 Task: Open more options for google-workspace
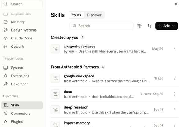(174, 78)
